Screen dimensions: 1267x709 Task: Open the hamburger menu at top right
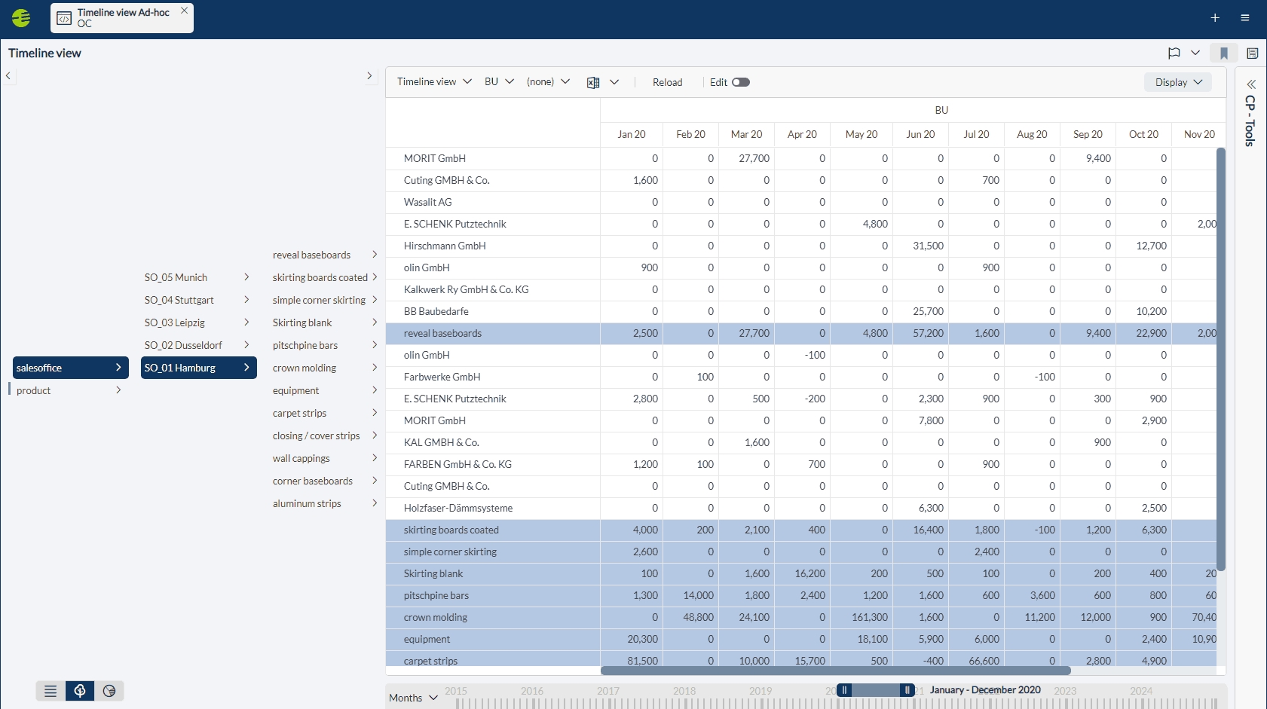[x=1245, y=18]
